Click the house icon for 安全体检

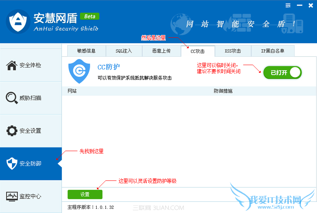[x=12, y=65]
